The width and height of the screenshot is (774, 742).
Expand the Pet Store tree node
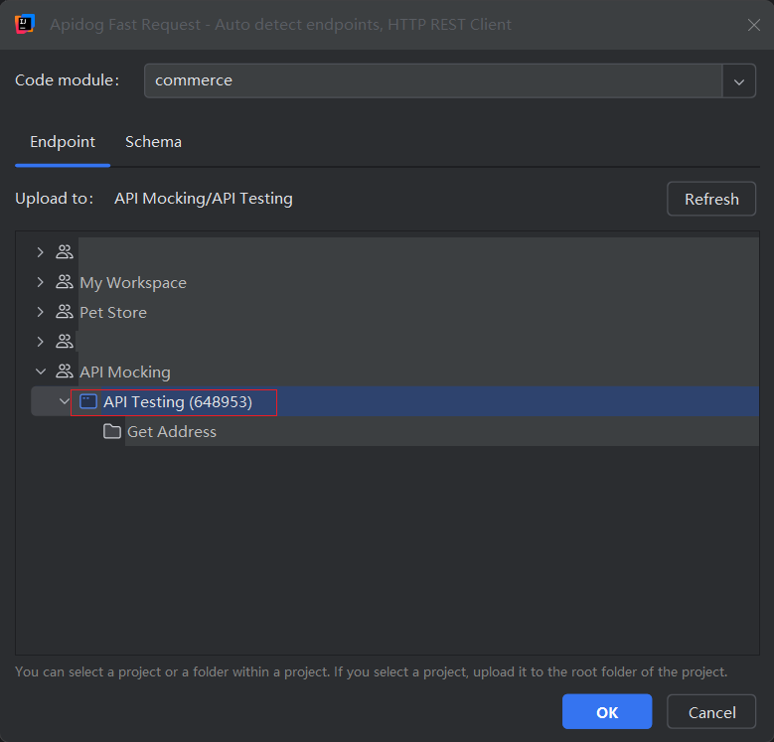point(41,312)
